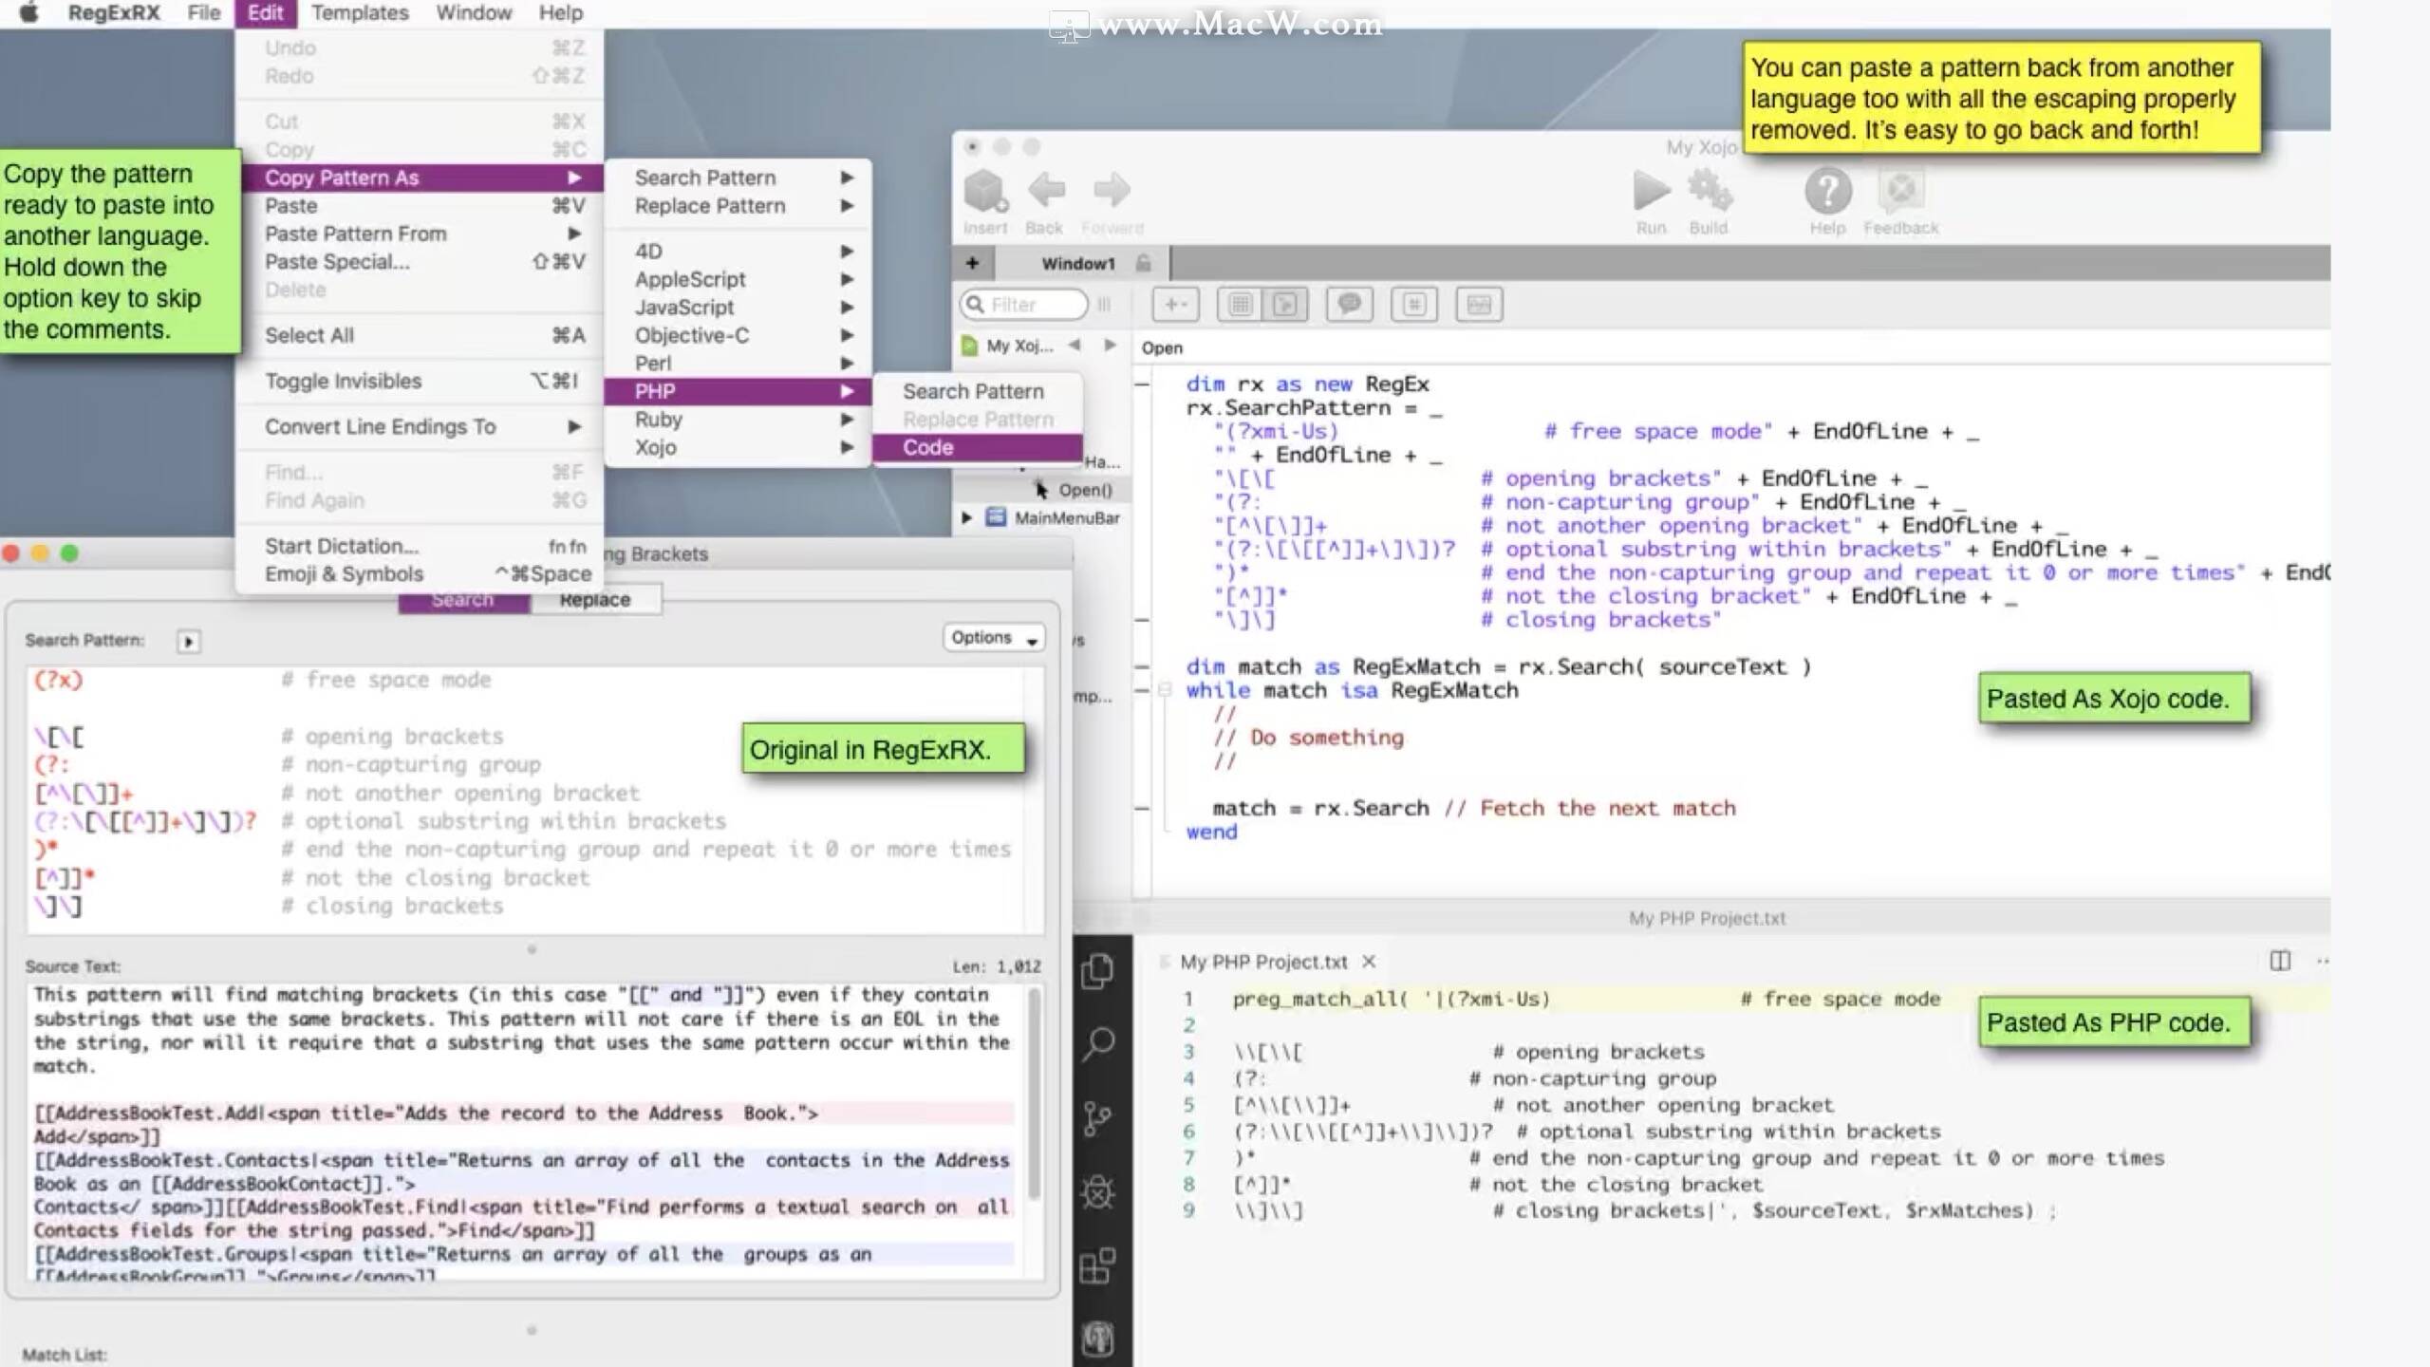Viewport: 2430px width, 1367px height.
Task: Open the Extensions icon in the PHP editor sidebar
Action: [x=1098, y=1266]
